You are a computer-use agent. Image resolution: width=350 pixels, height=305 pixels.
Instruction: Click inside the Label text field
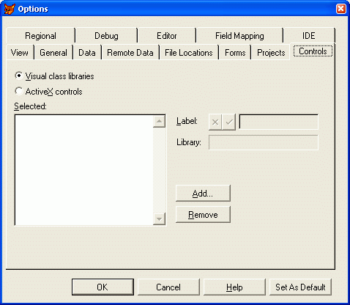pyautogui.click(x=279, y=122)
